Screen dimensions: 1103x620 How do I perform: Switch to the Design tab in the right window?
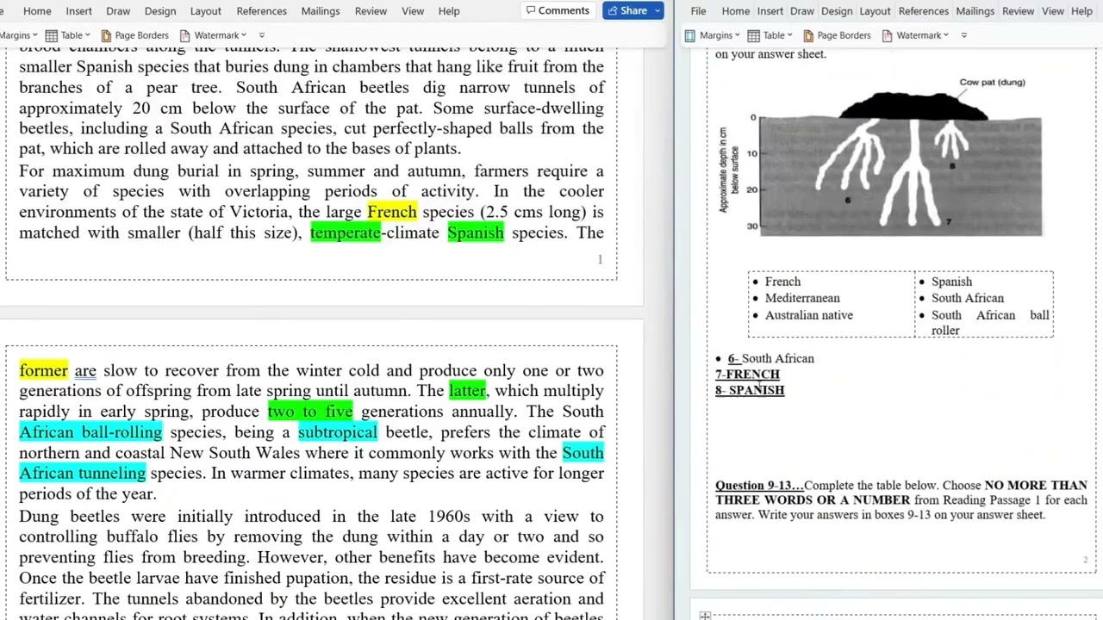point(836,10)
